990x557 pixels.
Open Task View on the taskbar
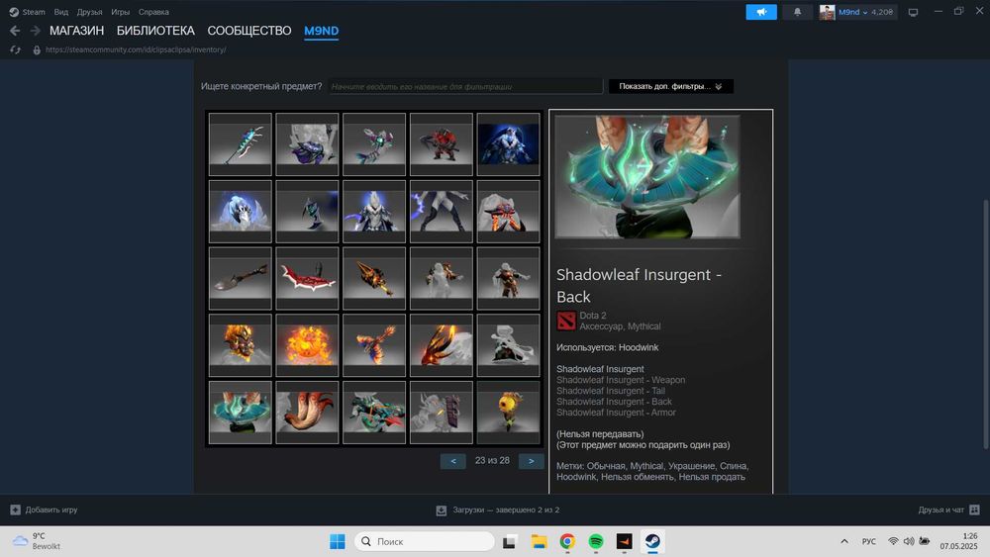[510, 541]
